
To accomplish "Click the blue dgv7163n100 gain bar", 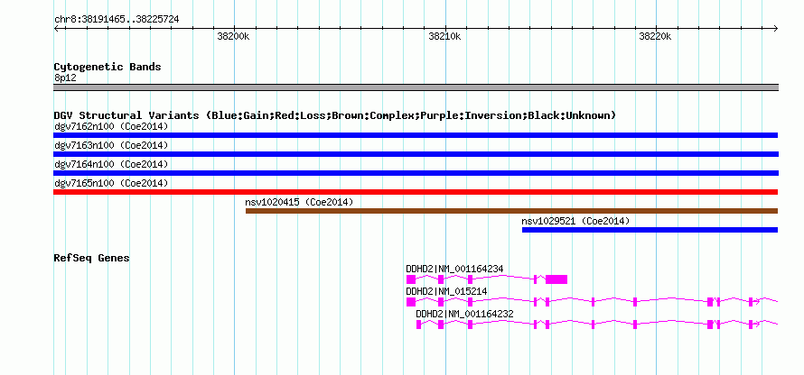I will (x=416, y=154).
